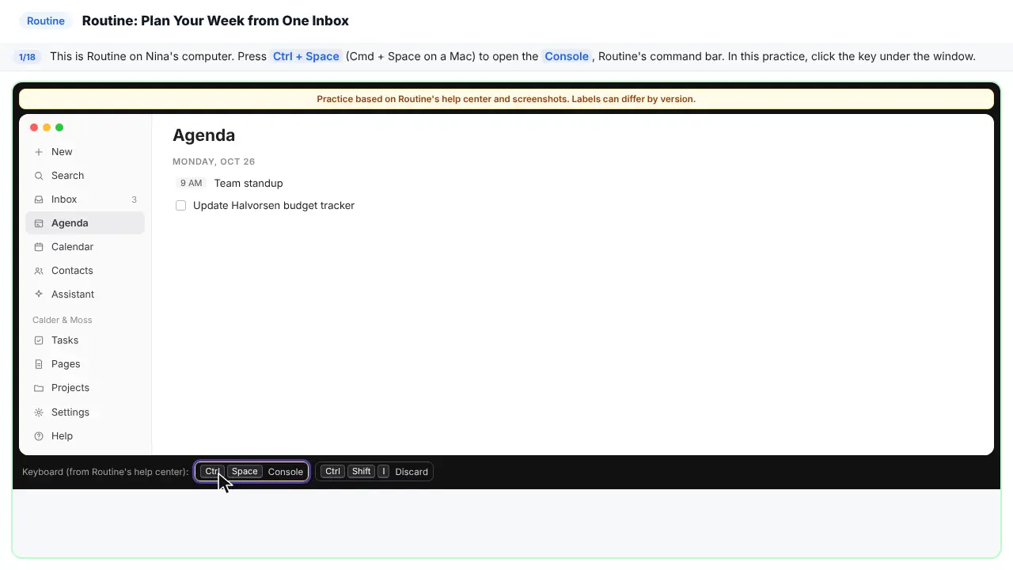Click the Space key in Console shortcut
The height and width of the screenshot is (570, 1013).
pyautogui.click(x=245, y=472)
